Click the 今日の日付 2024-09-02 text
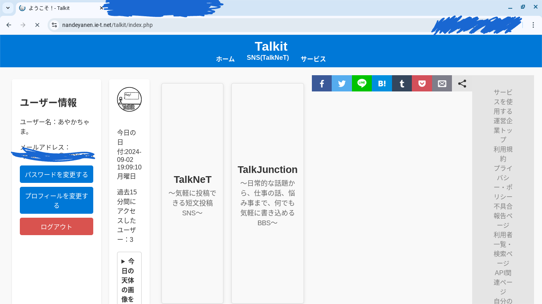This screenshot has width=542, height=304. [x=129, y=154]
